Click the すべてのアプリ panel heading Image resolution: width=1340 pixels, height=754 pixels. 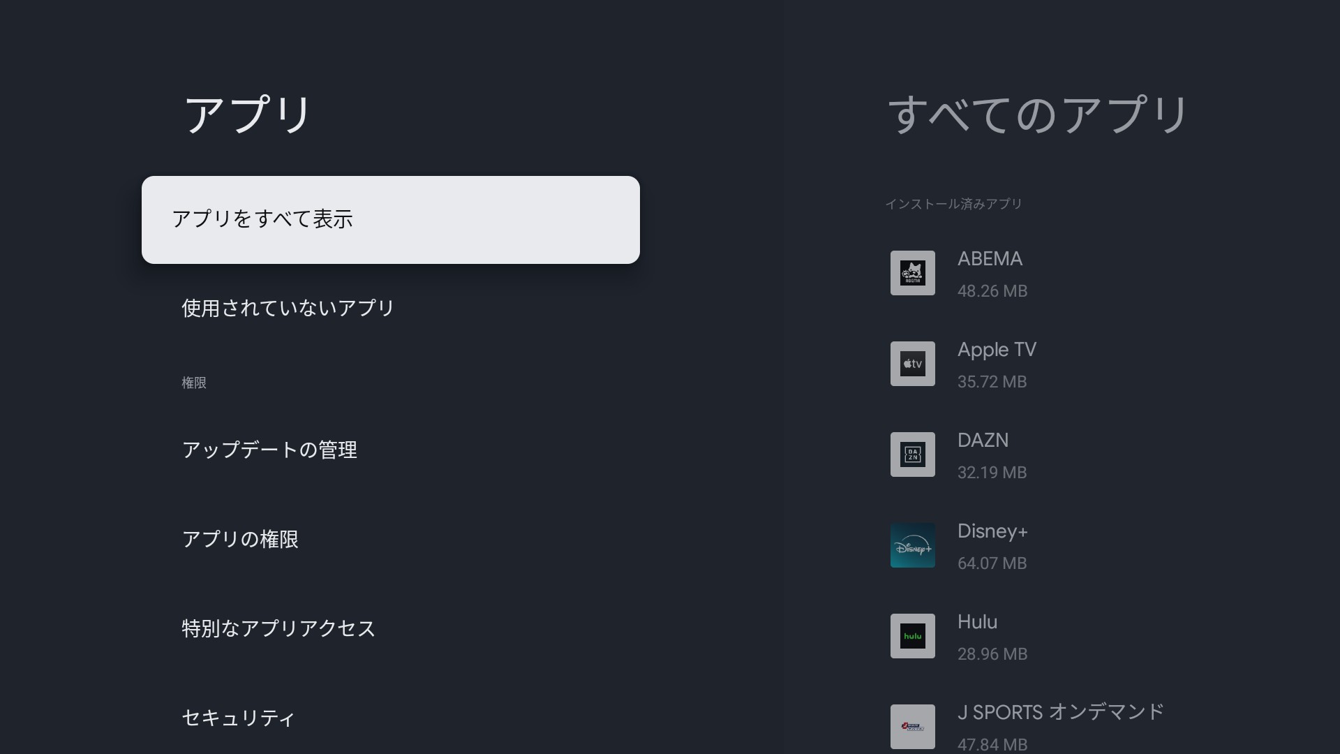click(1037, 115)
